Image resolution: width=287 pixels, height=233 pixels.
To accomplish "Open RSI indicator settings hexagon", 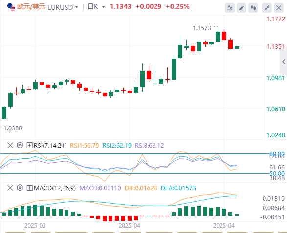I will [20, 145].
